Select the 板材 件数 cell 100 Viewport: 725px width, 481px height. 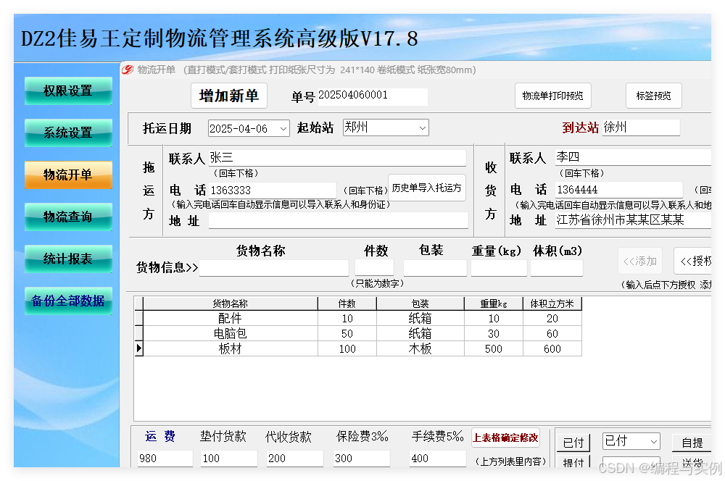tap(347, 349)
